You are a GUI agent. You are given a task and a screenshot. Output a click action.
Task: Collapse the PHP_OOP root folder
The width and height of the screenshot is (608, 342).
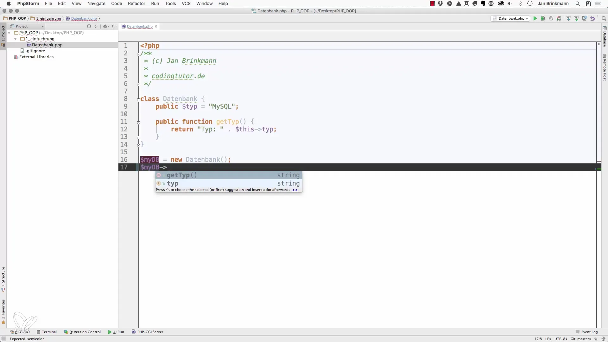[9, 33]
